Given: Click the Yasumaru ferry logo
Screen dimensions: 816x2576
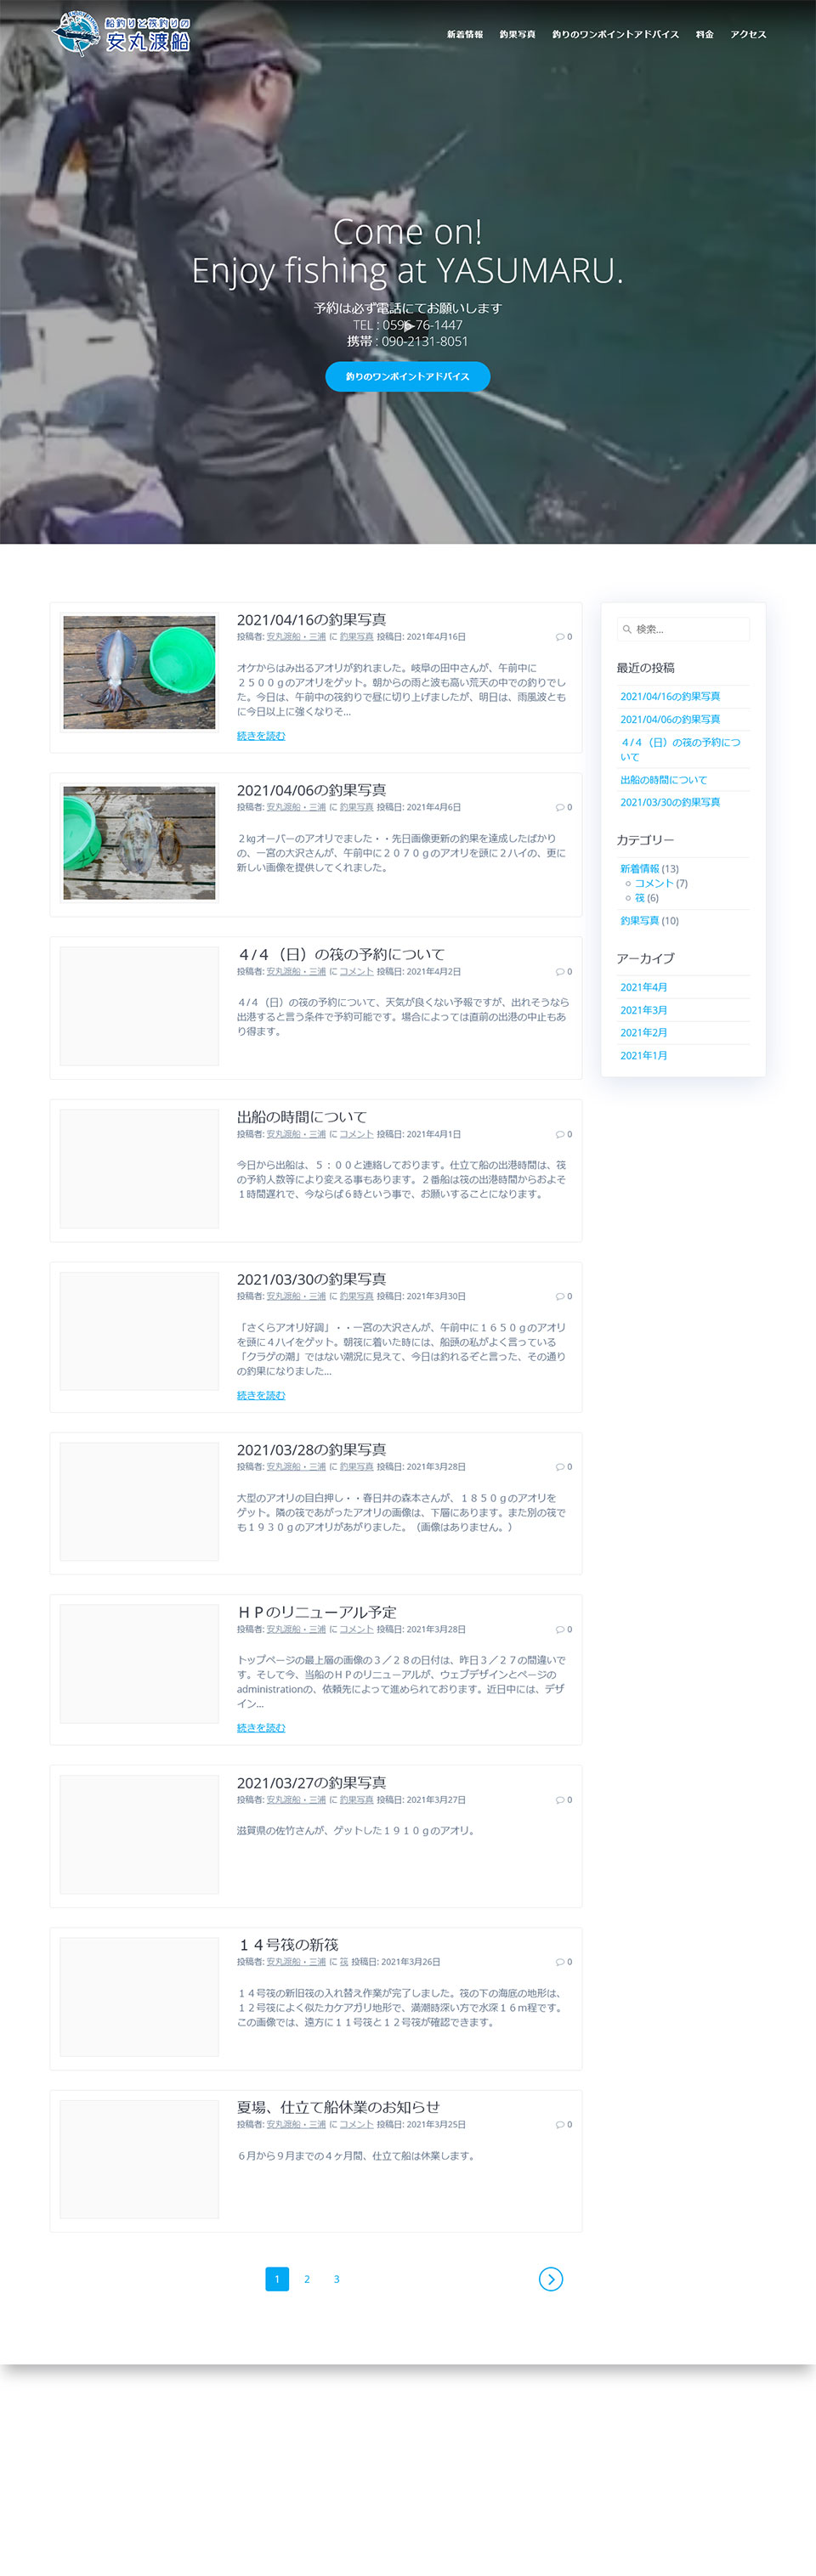Looking at the screenshot, I should click(121, 34).
